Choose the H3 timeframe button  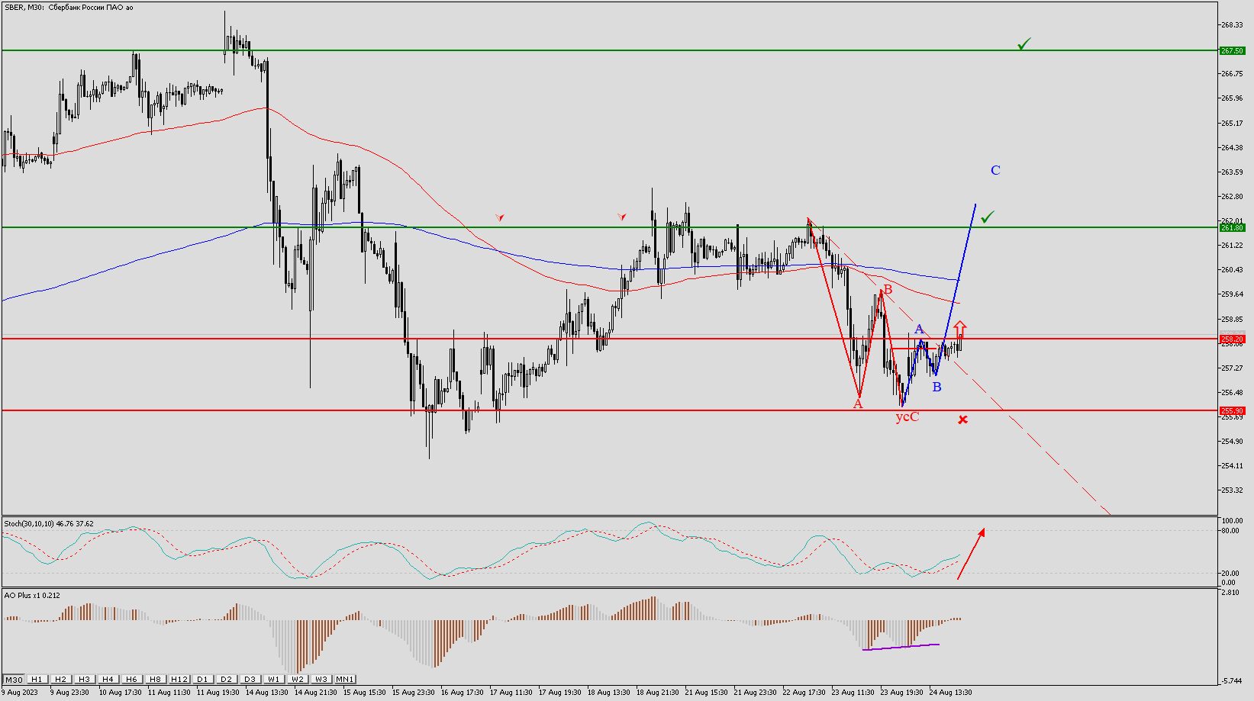point(84,679)
